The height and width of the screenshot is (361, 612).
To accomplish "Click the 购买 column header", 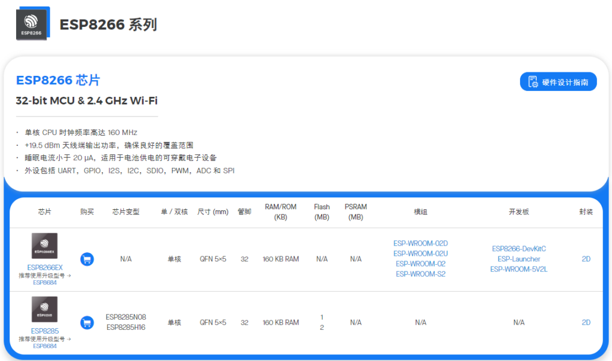I will pos(87,212).
